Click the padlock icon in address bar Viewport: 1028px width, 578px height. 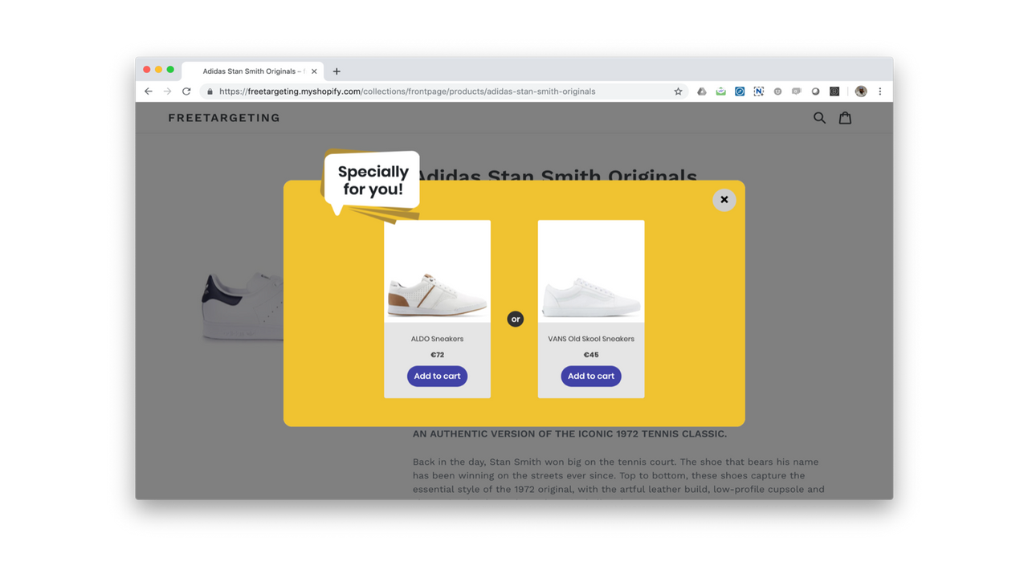pyautogui.click(x=210, y=91)
